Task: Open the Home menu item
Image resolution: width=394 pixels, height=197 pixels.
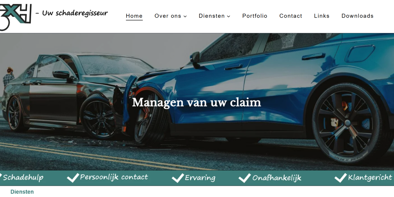Action: point(134,16)
